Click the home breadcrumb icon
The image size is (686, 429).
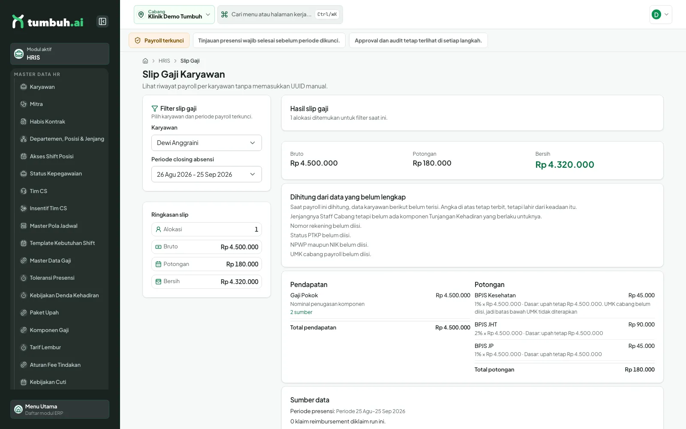tap(145, 61)
